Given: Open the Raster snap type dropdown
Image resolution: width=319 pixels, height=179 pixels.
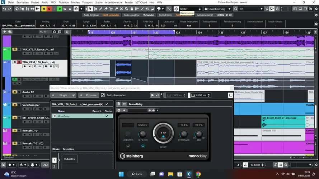Looking at the screenshot, I should [190, 9].
